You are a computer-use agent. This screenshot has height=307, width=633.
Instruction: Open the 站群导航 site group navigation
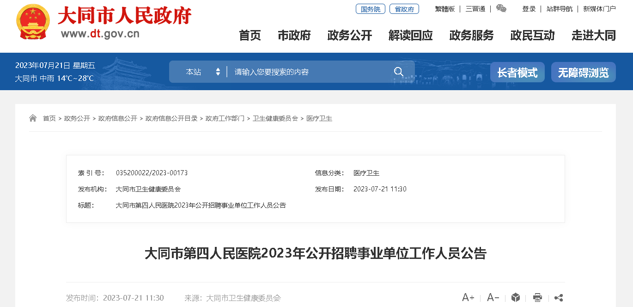click(x=559, y=9)
